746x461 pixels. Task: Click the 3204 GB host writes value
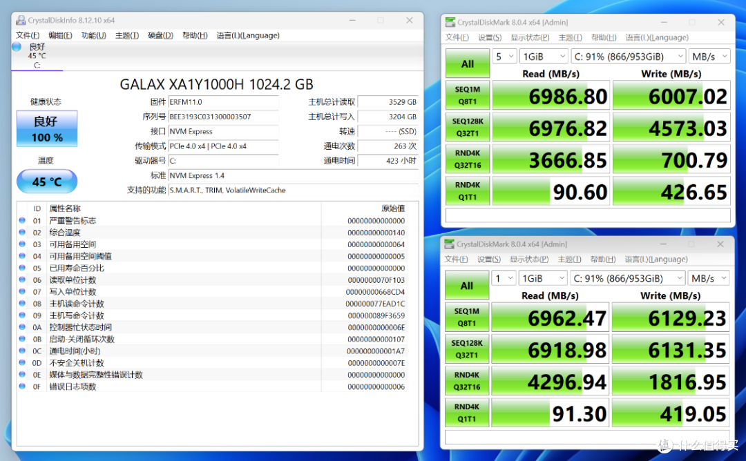[388, 117]
